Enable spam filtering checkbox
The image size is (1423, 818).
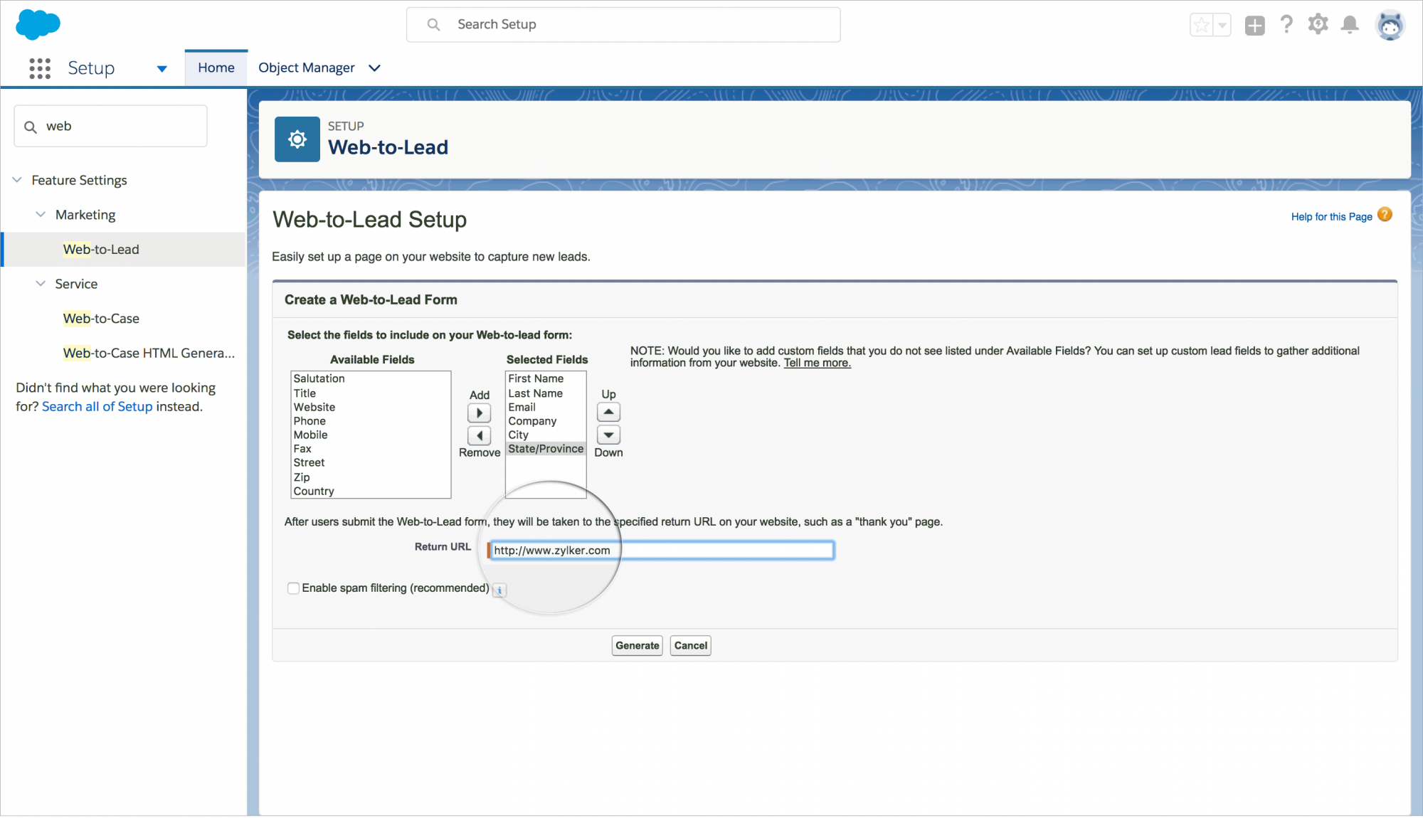tap(293, 588)
